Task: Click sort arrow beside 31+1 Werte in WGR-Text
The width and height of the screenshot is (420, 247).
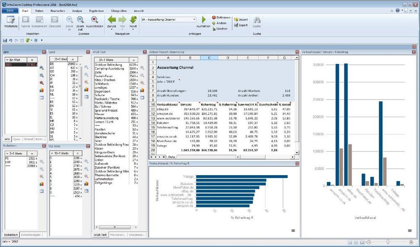Action: [x=134, y=60]
